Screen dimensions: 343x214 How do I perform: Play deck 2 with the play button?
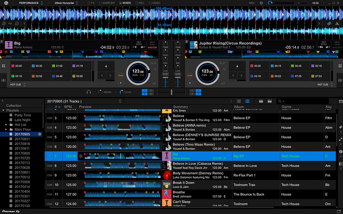190,83
